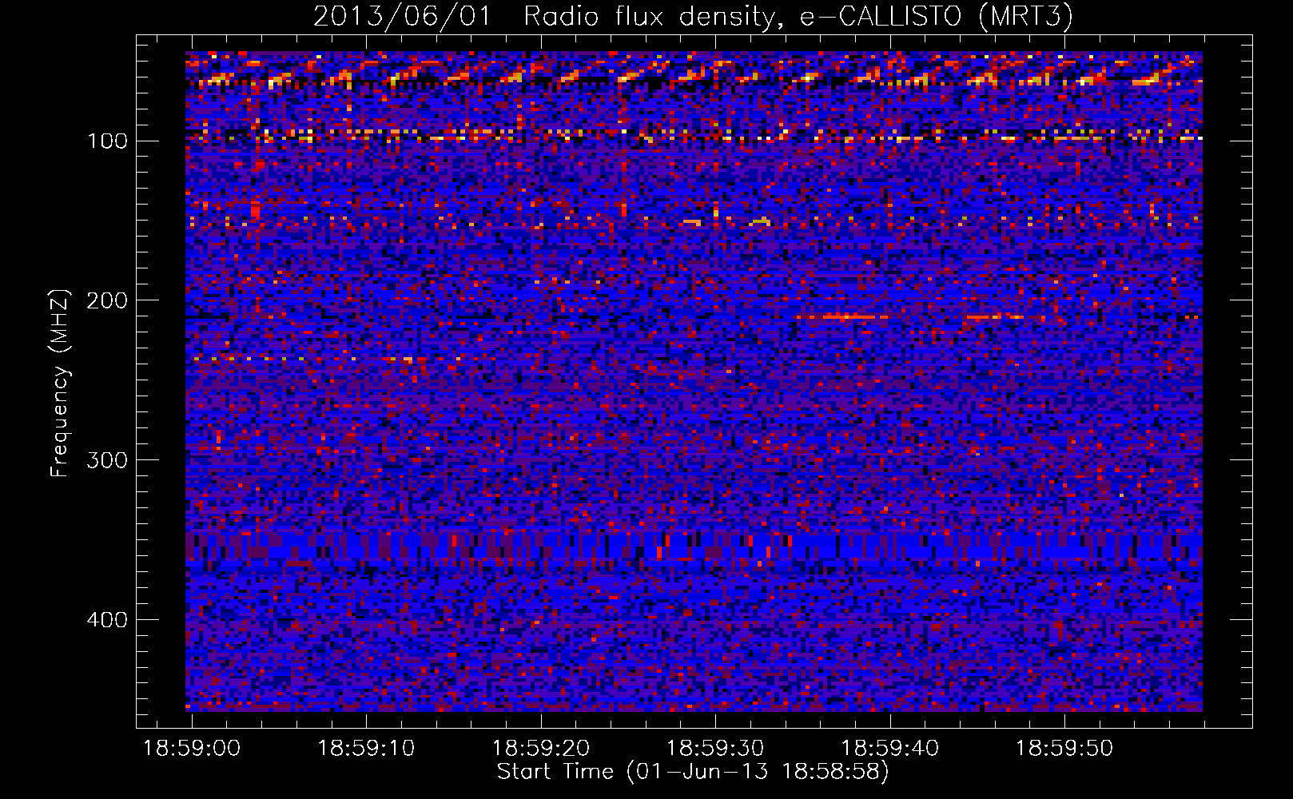Click the plot title '2013/06/01 Radio flux density, e-CALLISTO (MRT3)'
The height and width of the screenshot is (799, 1293).
coord(692,16)
